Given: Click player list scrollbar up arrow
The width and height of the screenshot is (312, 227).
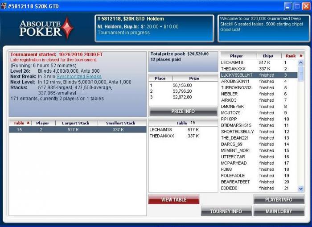Looking at the screenshot, I should tap(301, 63).
